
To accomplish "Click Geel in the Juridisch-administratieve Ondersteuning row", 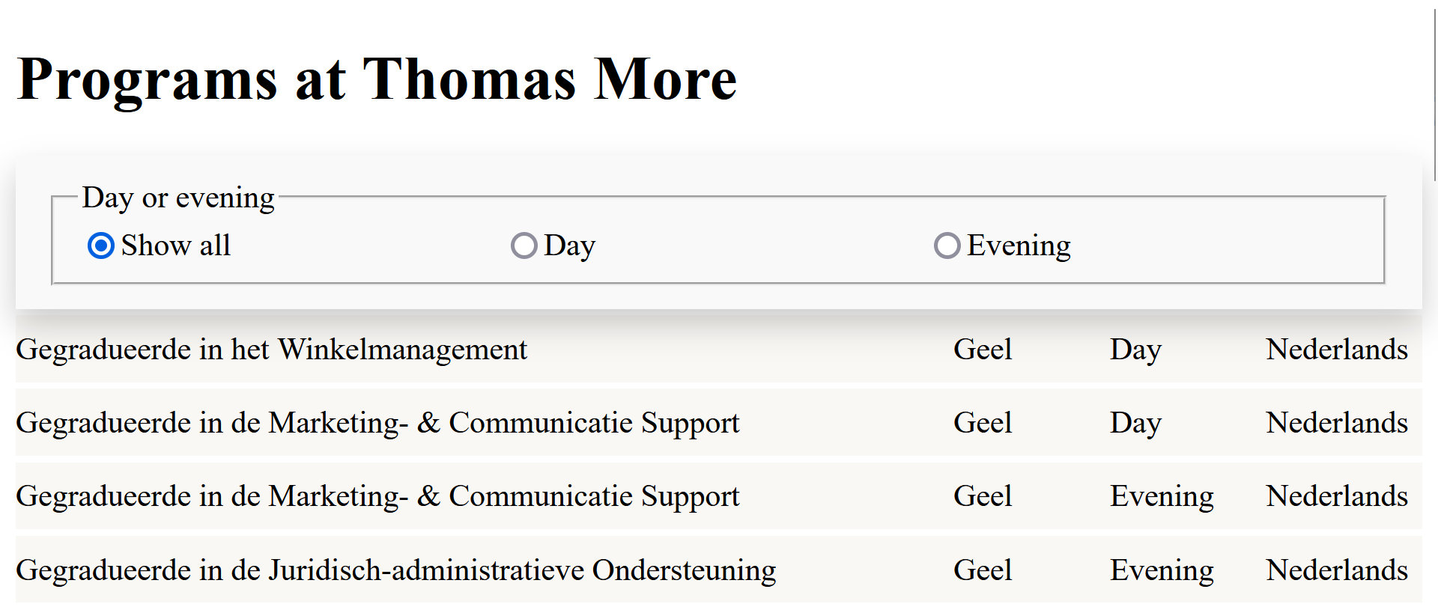I will click(982, 570).
